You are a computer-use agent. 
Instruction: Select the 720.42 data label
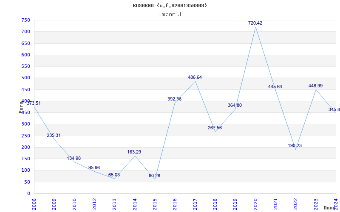255,23
